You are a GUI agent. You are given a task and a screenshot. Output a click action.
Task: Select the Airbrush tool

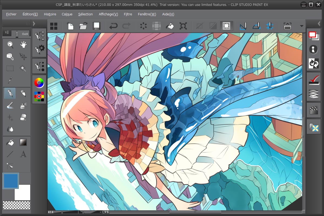coord(23,105)
